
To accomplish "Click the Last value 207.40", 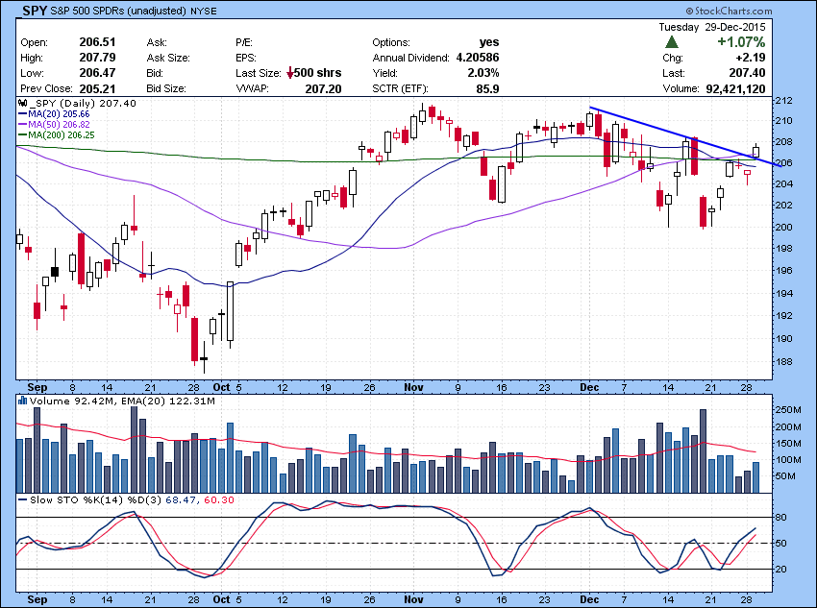I will click(x=747, y=73).
